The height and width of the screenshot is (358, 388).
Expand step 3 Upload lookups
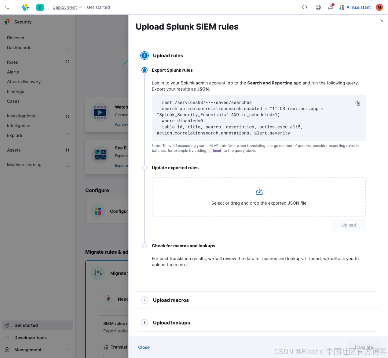pyautogui.click(x=256, y=323)
